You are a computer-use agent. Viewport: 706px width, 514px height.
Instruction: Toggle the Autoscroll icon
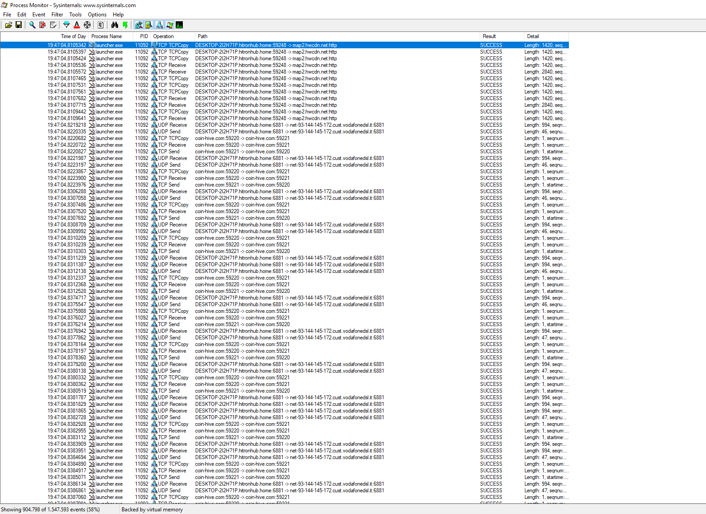(43, 25)
